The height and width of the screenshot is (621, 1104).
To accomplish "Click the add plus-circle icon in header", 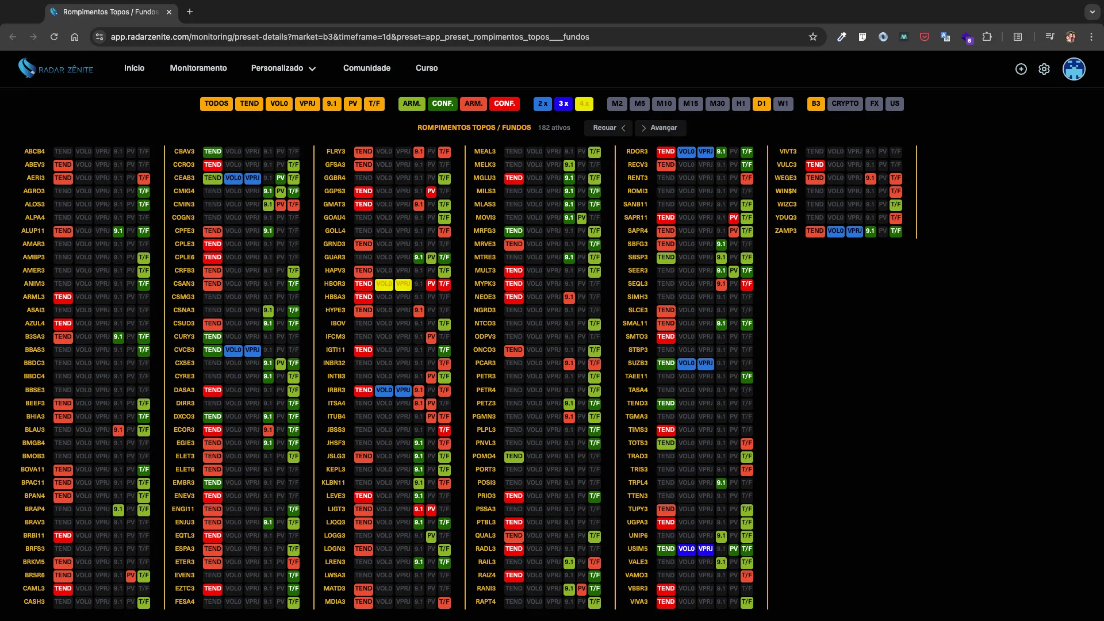I will (1021, 69).
